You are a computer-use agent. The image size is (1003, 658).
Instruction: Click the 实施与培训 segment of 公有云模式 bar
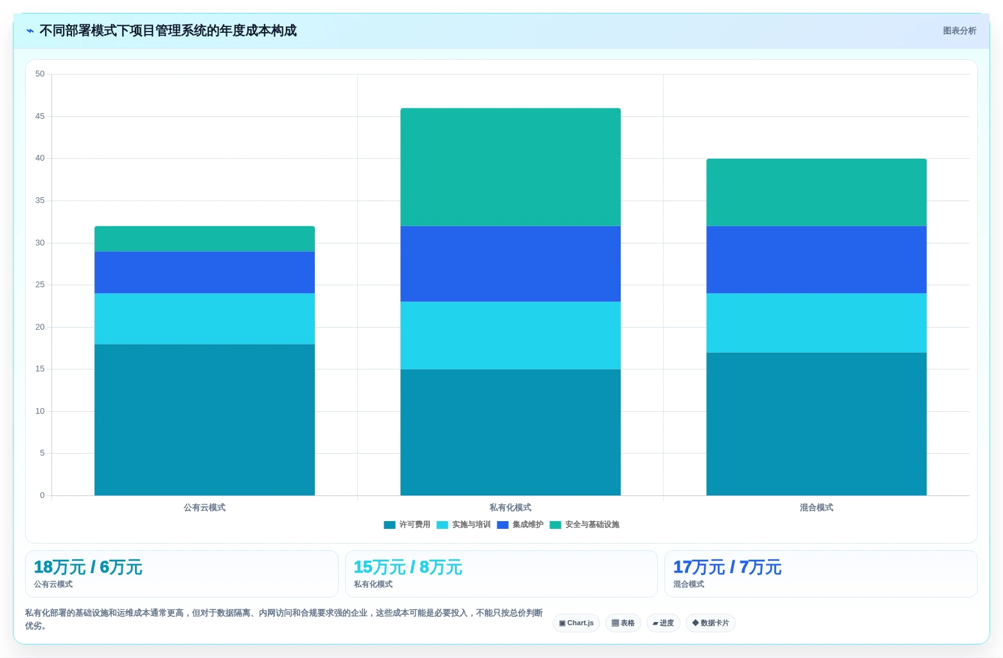click(204, 319)
